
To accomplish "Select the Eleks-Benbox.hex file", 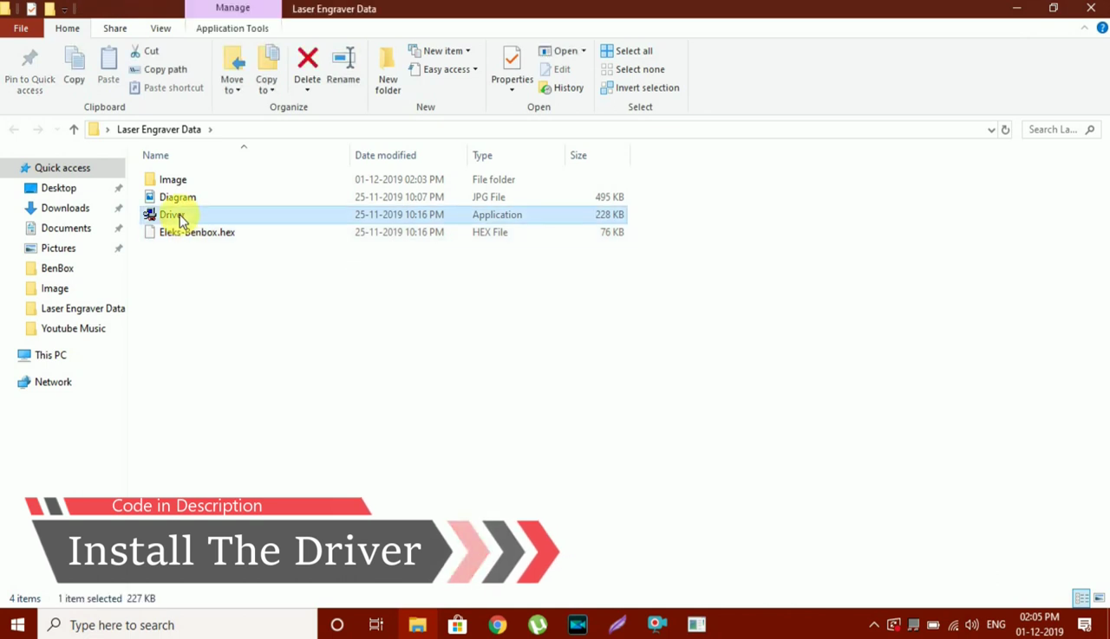I will 383,232.
